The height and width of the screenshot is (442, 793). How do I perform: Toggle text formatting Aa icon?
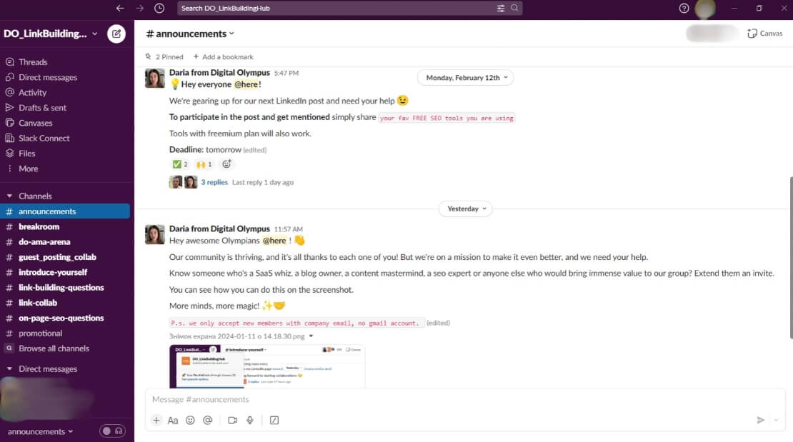173,420
